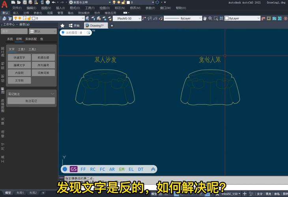Screen dimensions: 288x197
Task: Switch to the 布局1 layout tab
Action: click(20, 193)
